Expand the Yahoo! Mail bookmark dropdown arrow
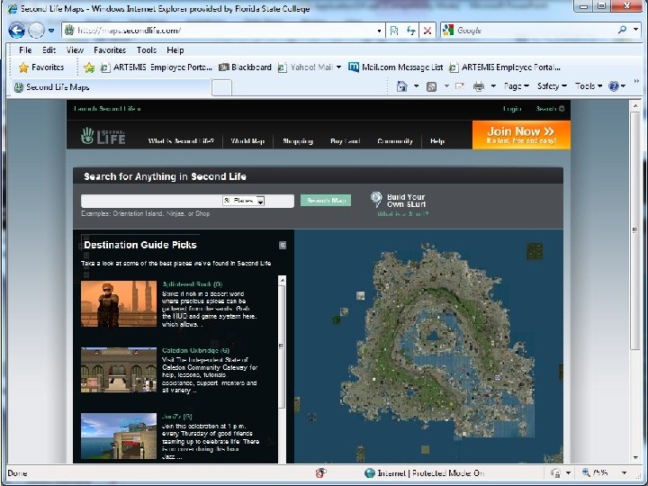Viewport: 648px width, 486px height. 338,67
